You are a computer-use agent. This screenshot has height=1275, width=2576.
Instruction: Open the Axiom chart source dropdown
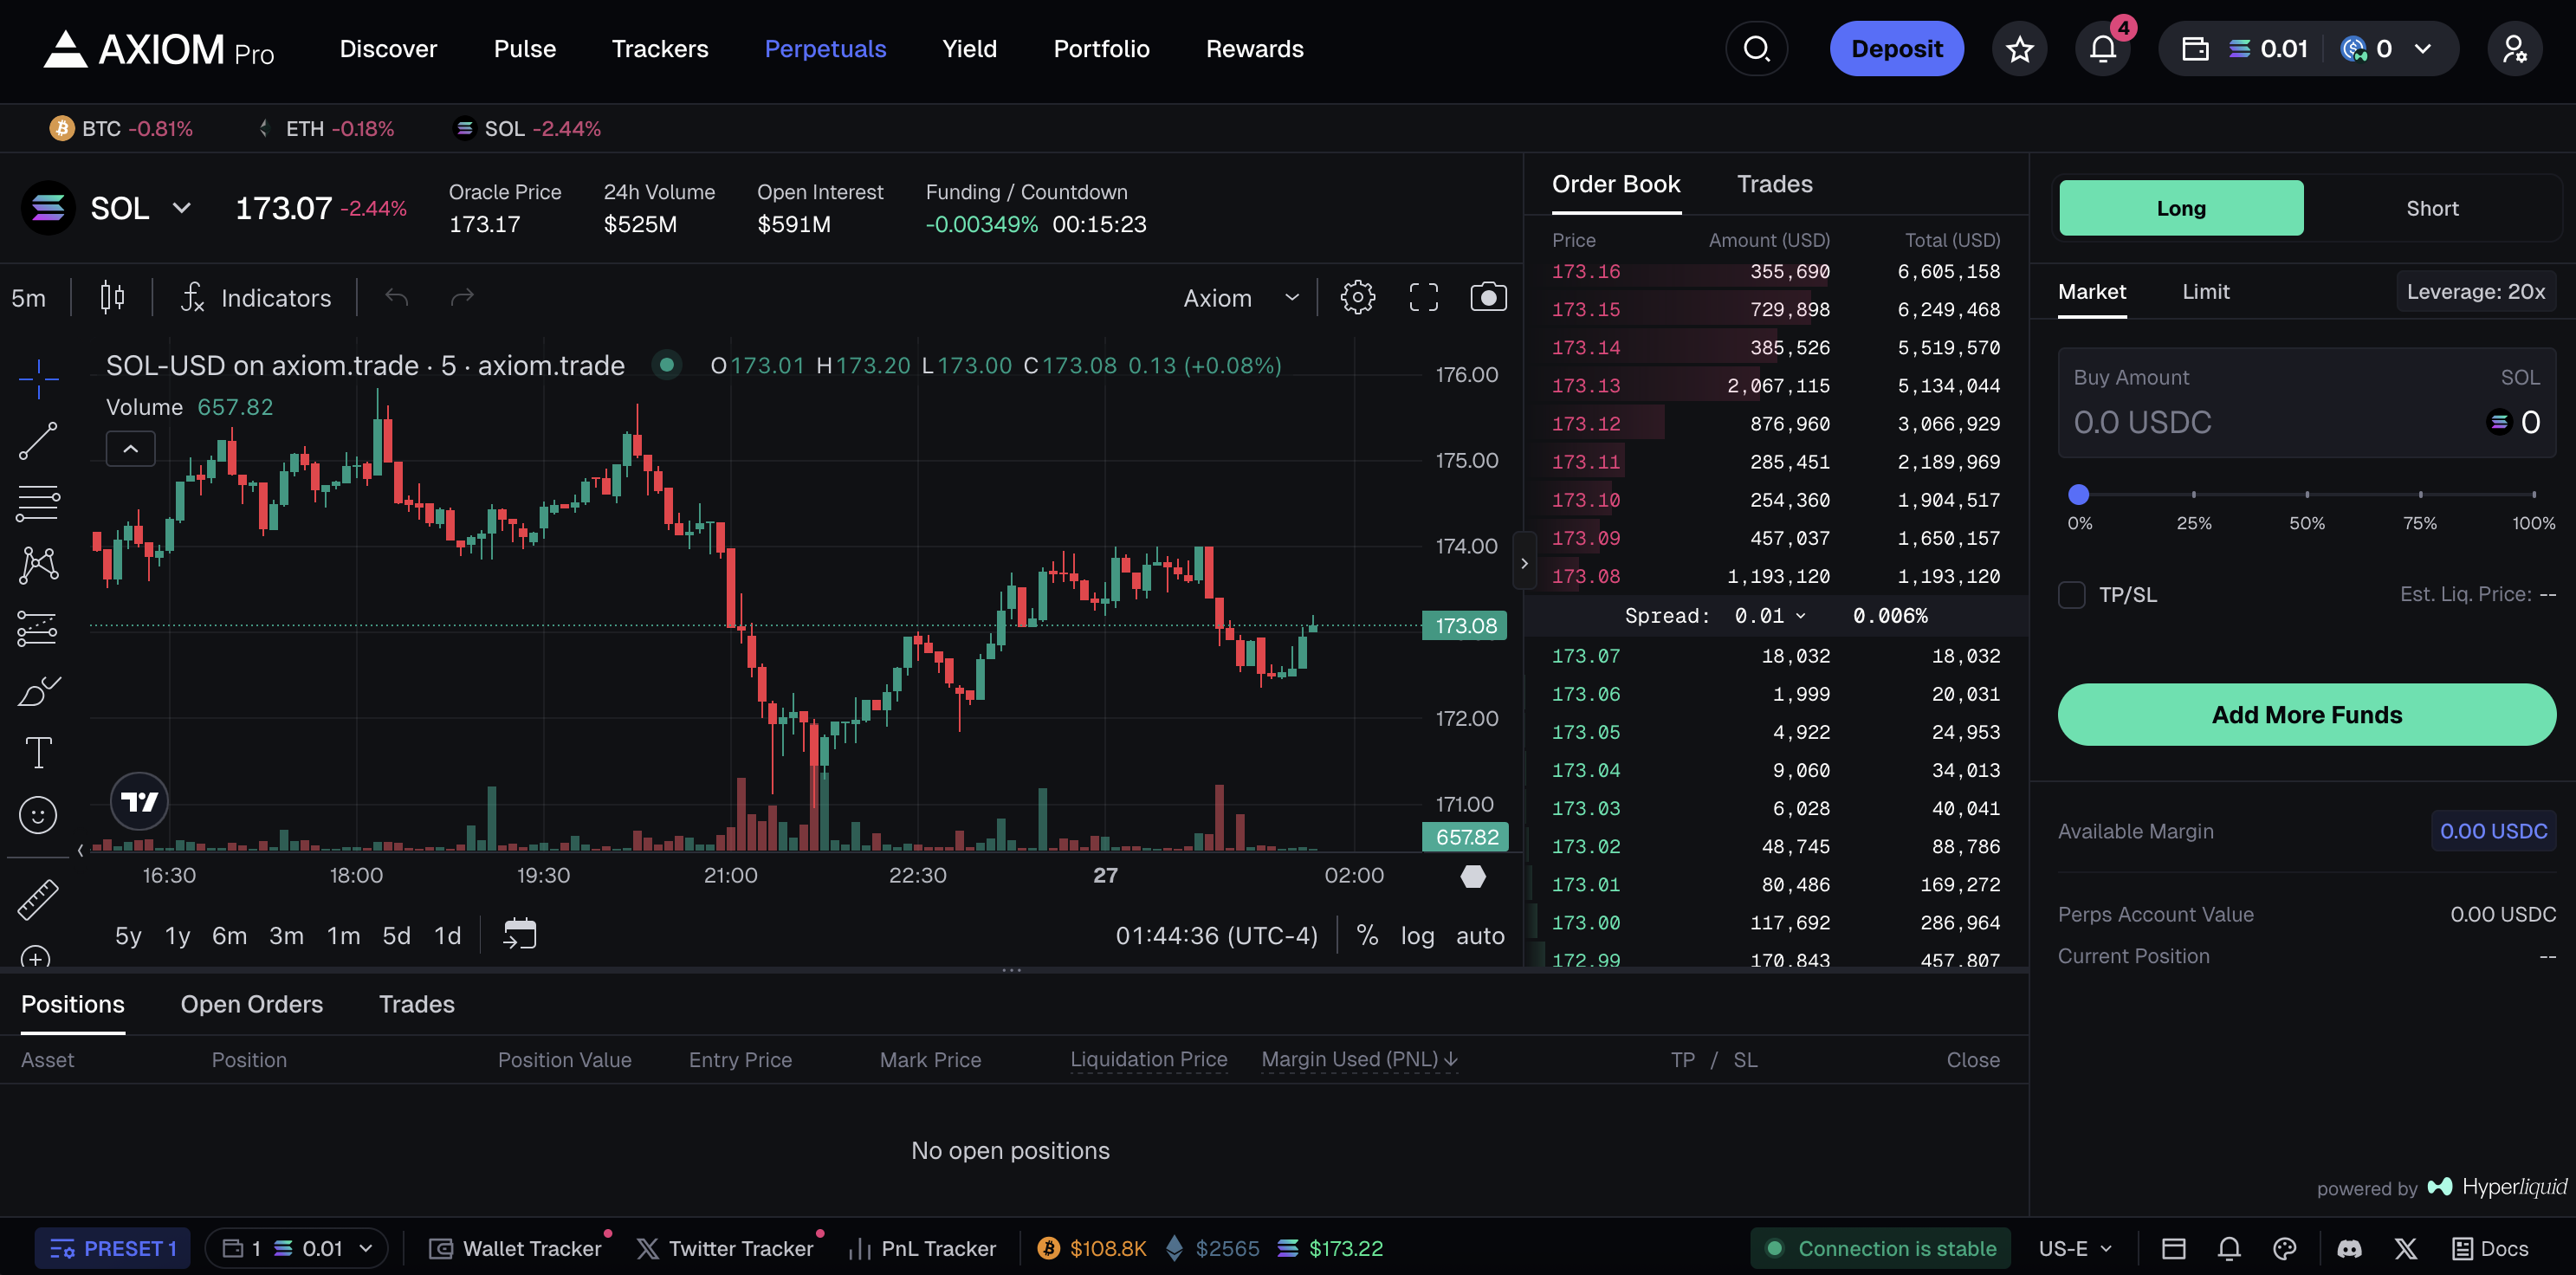(x=1240, y=298)
